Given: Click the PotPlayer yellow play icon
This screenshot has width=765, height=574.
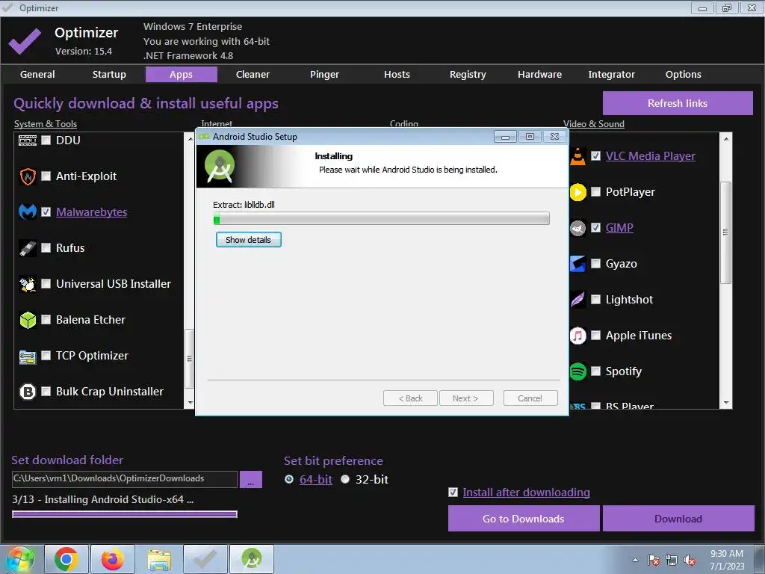Looking at the screenshot, I should pos(577,192).
